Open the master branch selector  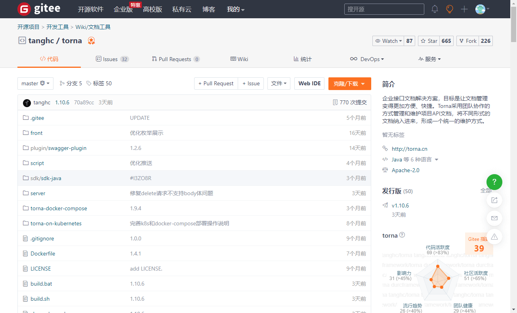click(35, 83)
